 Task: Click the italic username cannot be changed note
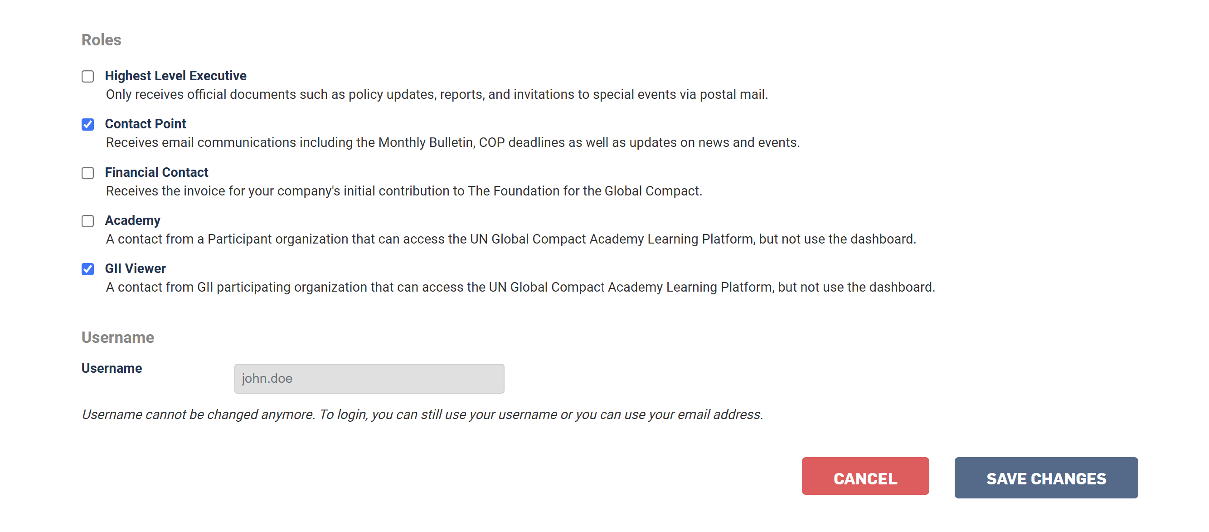click(x=422, y=415)
